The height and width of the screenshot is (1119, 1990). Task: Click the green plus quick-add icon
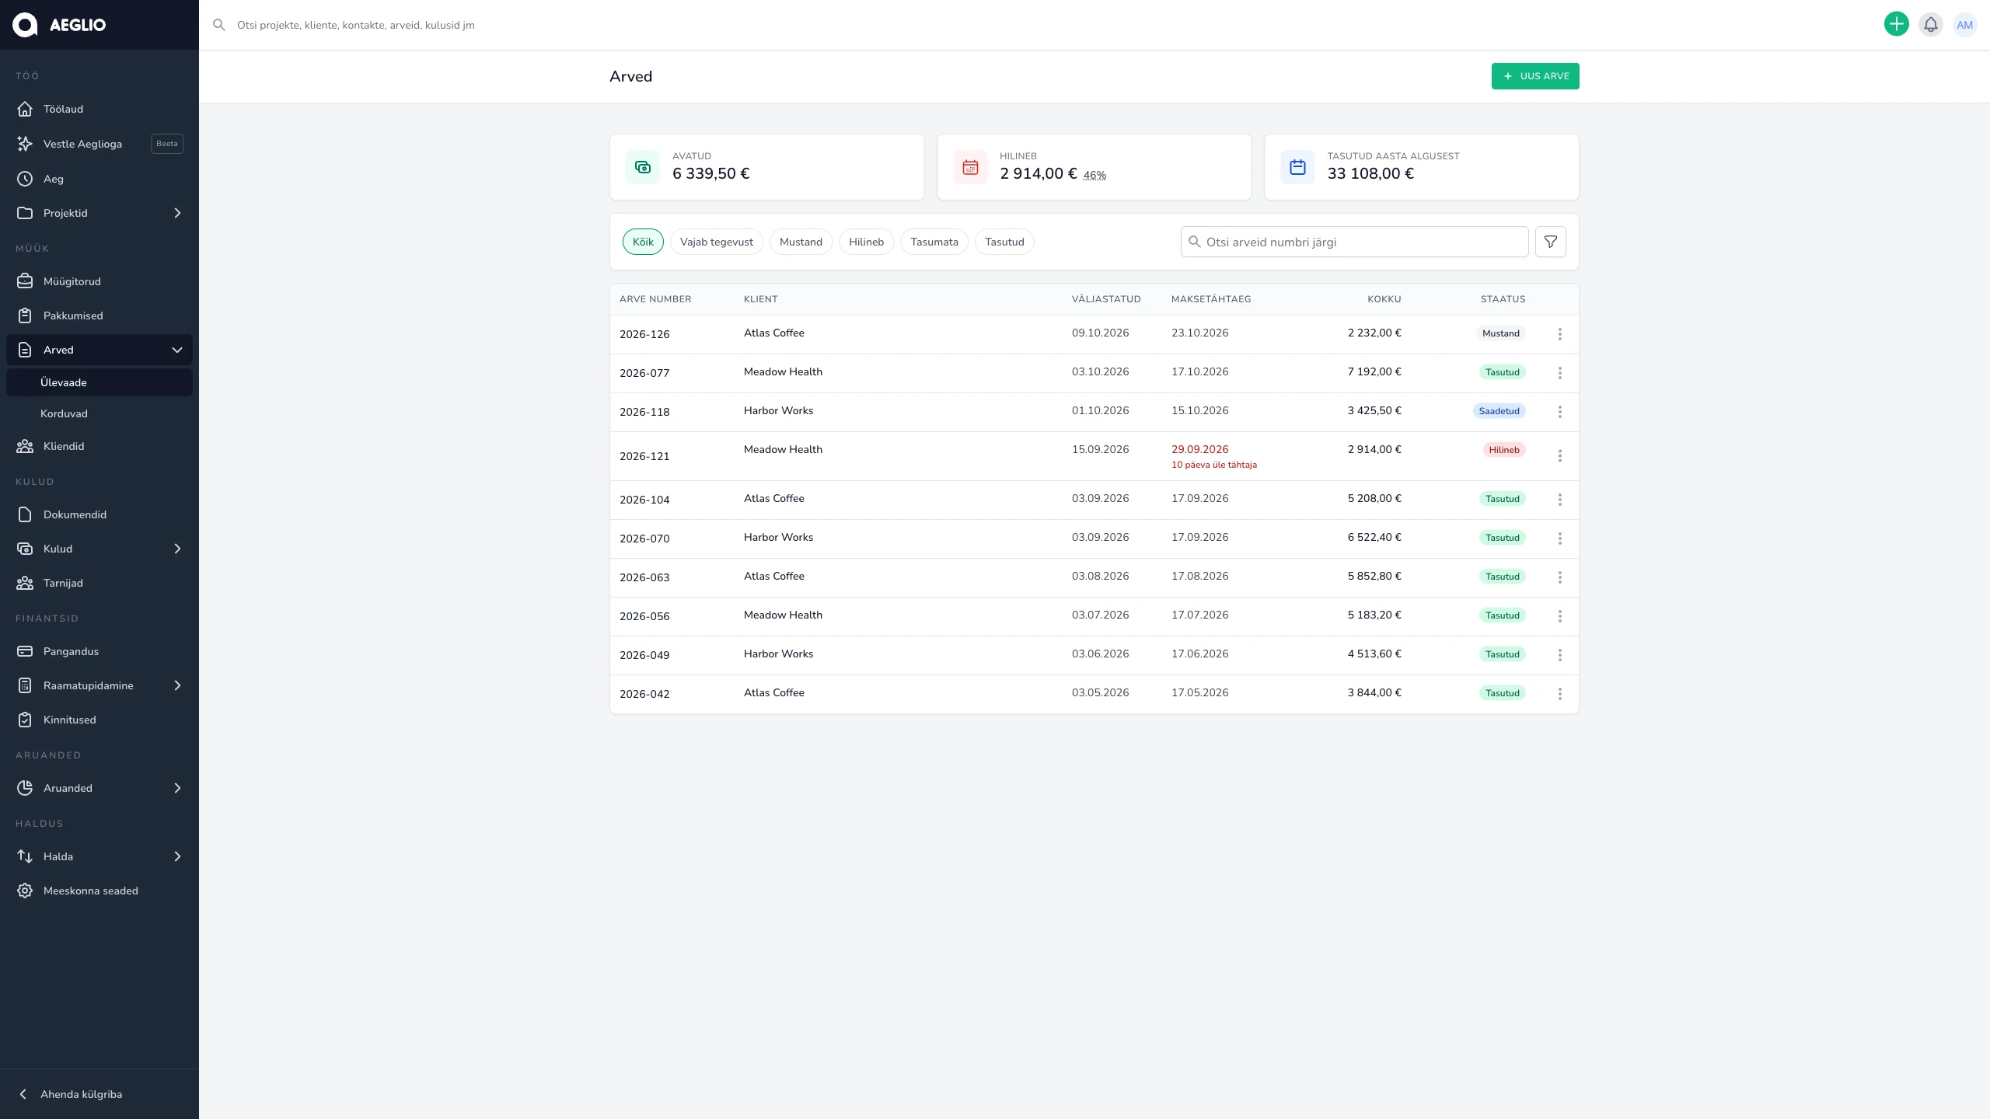click(x=1896, y=25)
